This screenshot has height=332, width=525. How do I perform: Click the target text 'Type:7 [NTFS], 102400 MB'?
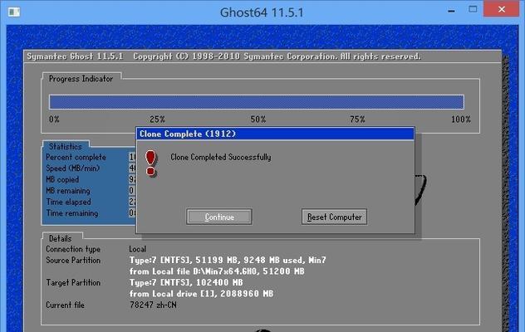coord(186,282)
